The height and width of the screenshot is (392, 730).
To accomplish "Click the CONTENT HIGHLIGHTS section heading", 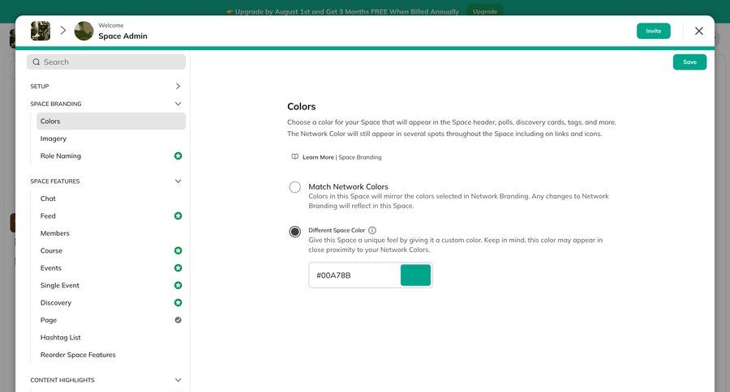I will pos(62,380).
